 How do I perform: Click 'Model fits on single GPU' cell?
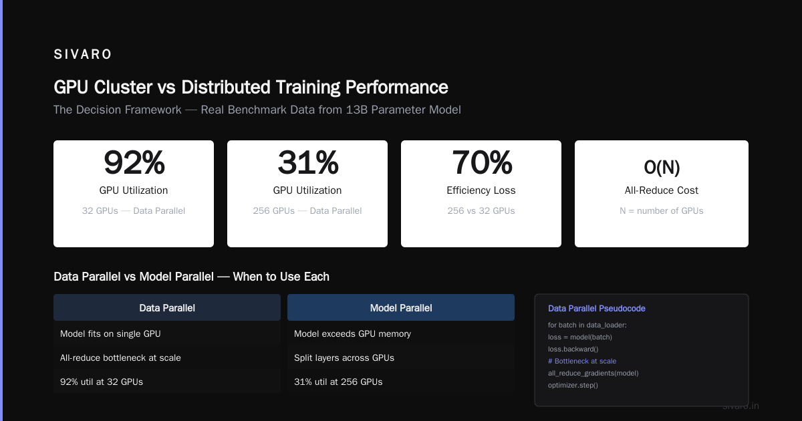pos(167,333)
